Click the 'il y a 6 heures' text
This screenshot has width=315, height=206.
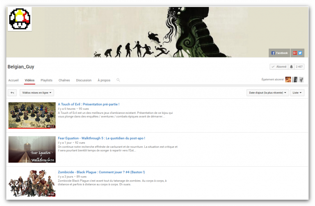click(x=66, y=109)
